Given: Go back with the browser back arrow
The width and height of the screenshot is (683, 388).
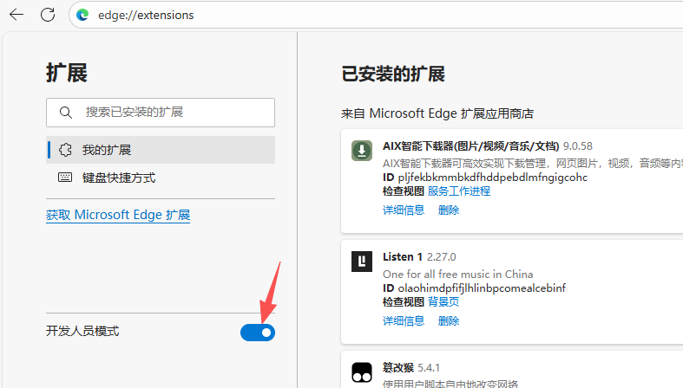Looking at the screenshot, I should [x=16, y=15].
